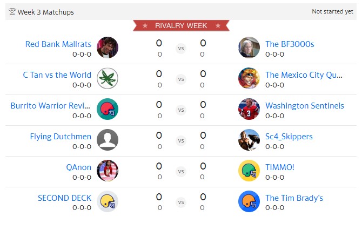The height and width of the screenshot is (230, 362).
Task: Click the vs badge in QAnon matchup
Action: [181, 171]
